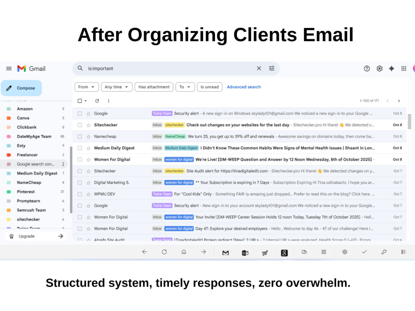Check the Medium Daily Digest email checkbox

(80, 148)
